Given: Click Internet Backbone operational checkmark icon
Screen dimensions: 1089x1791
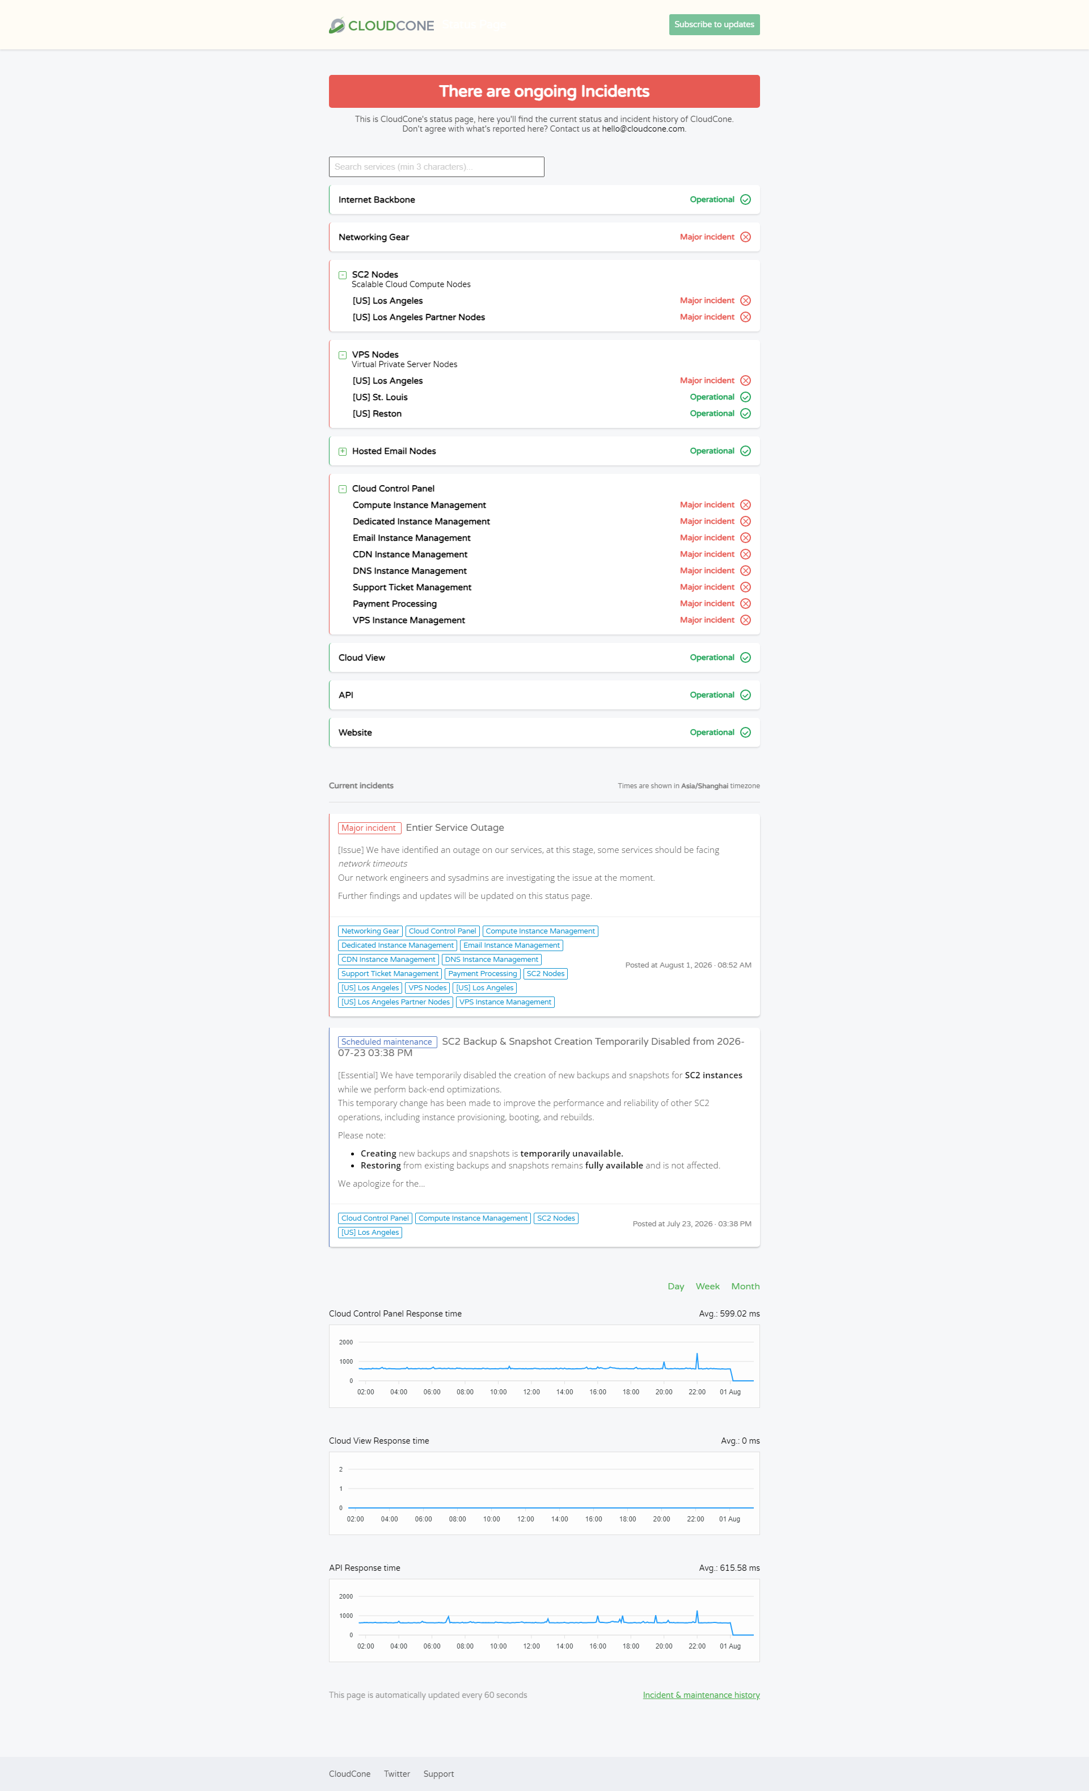Looking at the screenshot, I should pos(745,200).
